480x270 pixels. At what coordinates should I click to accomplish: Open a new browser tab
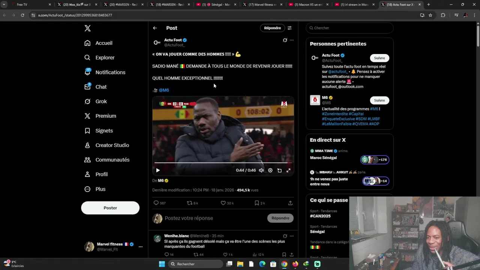(x=428, y=4)
